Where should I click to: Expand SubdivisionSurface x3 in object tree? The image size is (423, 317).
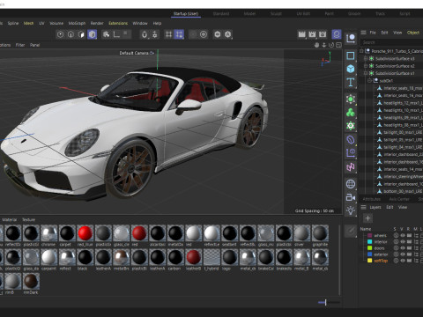(x=366, y=58)
